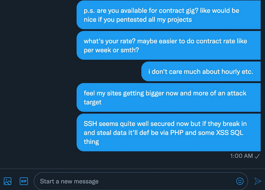Open the GIF picker

[24, 181]
